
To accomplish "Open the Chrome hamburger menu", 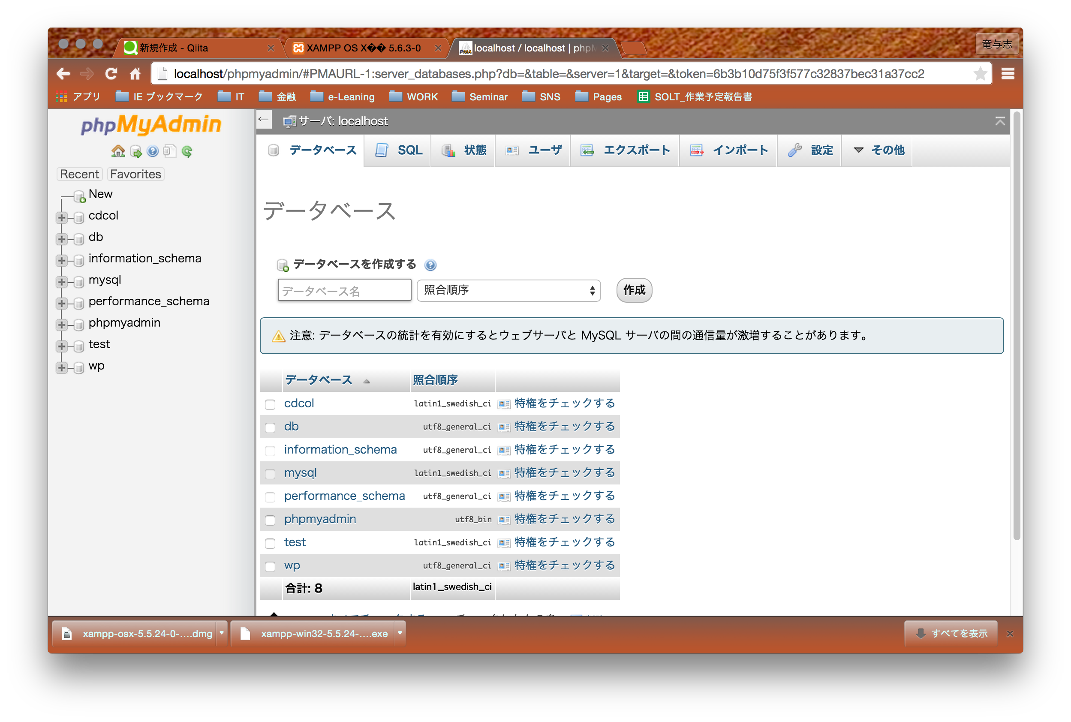I will [x=1008, y=74].
